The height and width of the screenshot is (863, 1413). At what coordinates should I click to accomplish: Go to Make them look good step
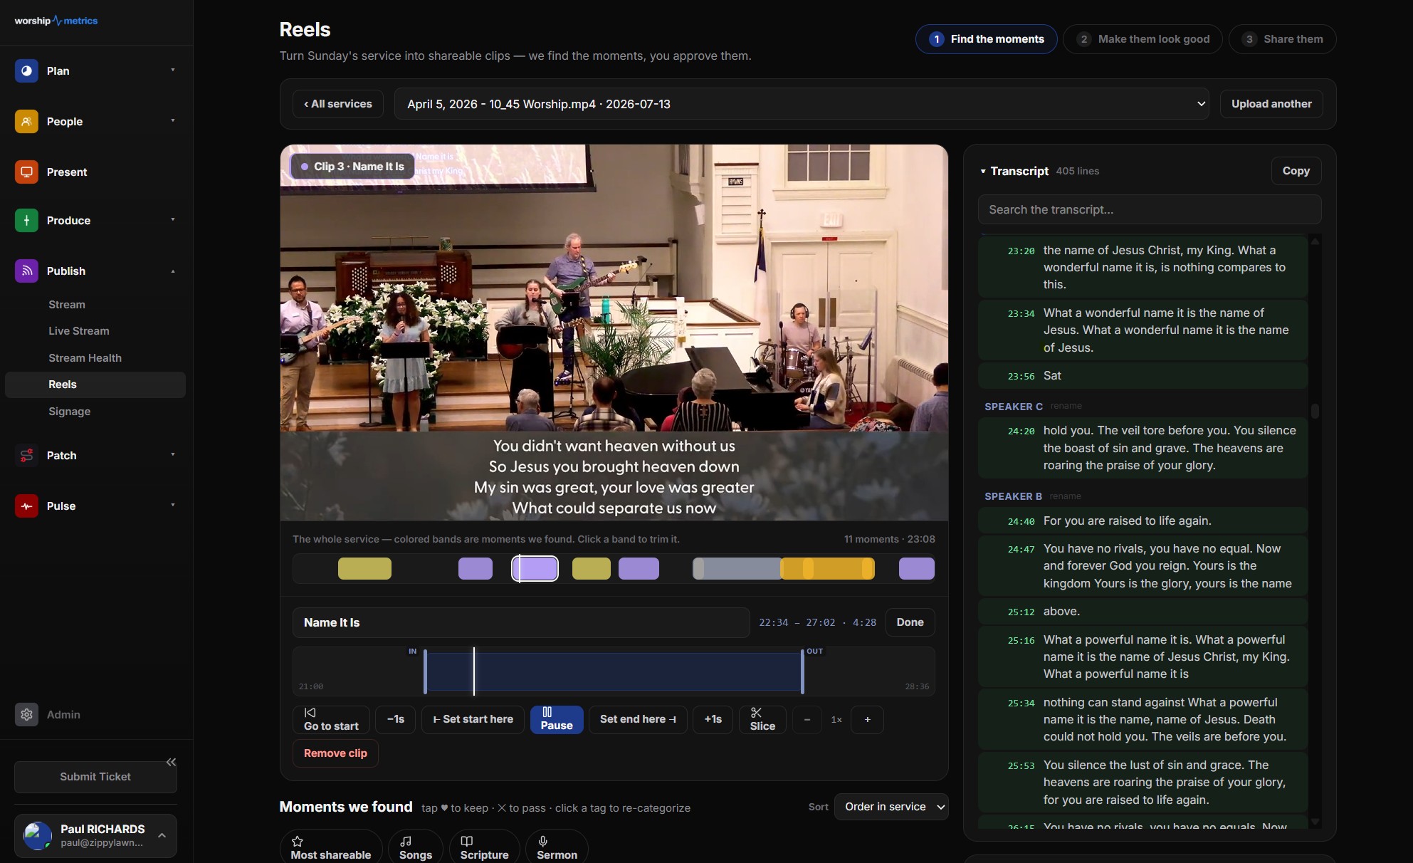pos(1143,39)
